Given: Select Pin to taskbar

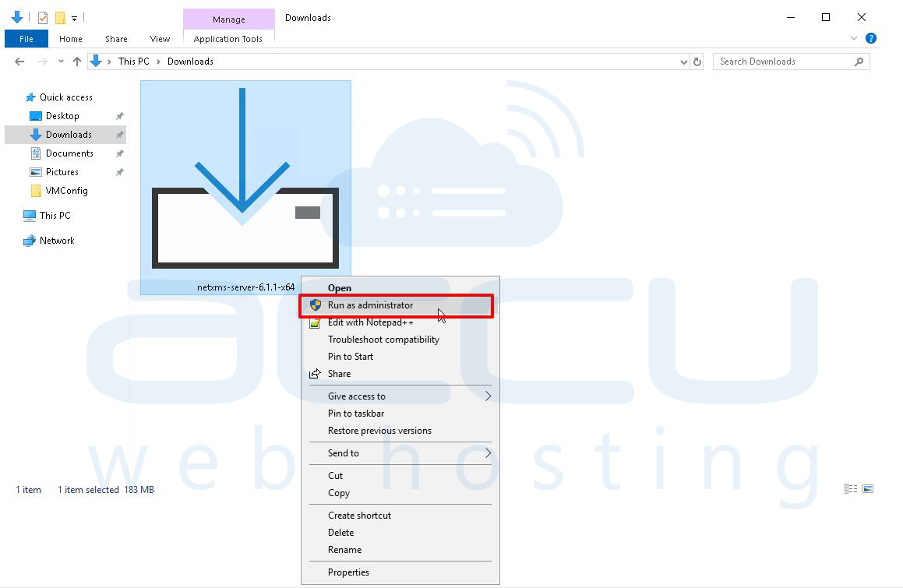Looking at the screenshot, I should pos(400,414).
